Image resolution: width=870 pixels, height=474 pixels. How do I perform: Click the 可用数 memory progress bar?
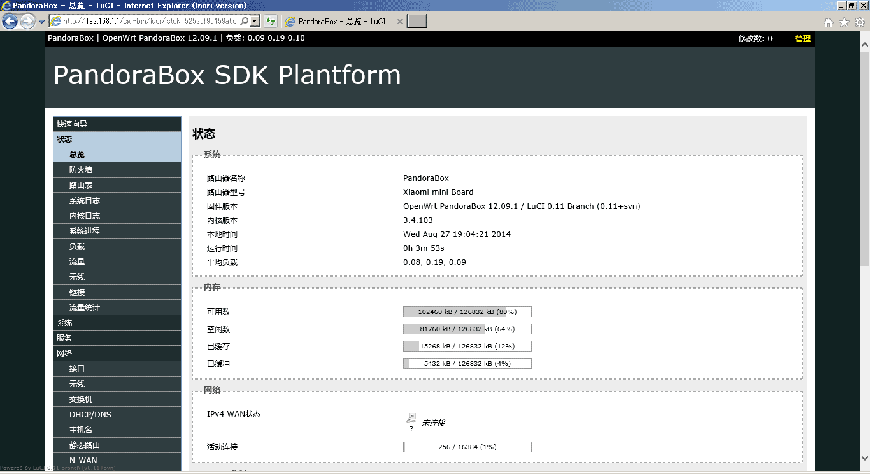coord(467,312)
